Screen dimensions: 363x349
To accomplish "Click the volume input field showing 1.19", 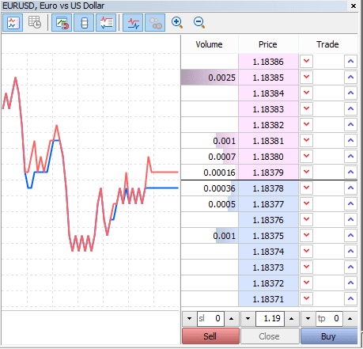I will tap(270, 319).
